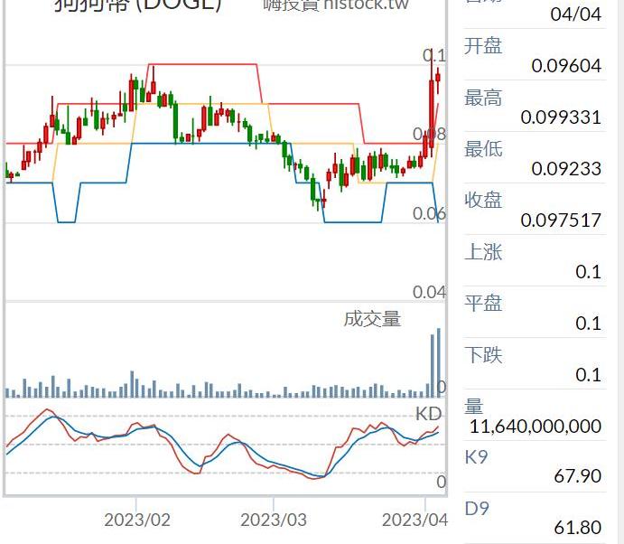Click the 最高 value 0.099331
Screen dimensions: 624x544
[x=560, y=117]
